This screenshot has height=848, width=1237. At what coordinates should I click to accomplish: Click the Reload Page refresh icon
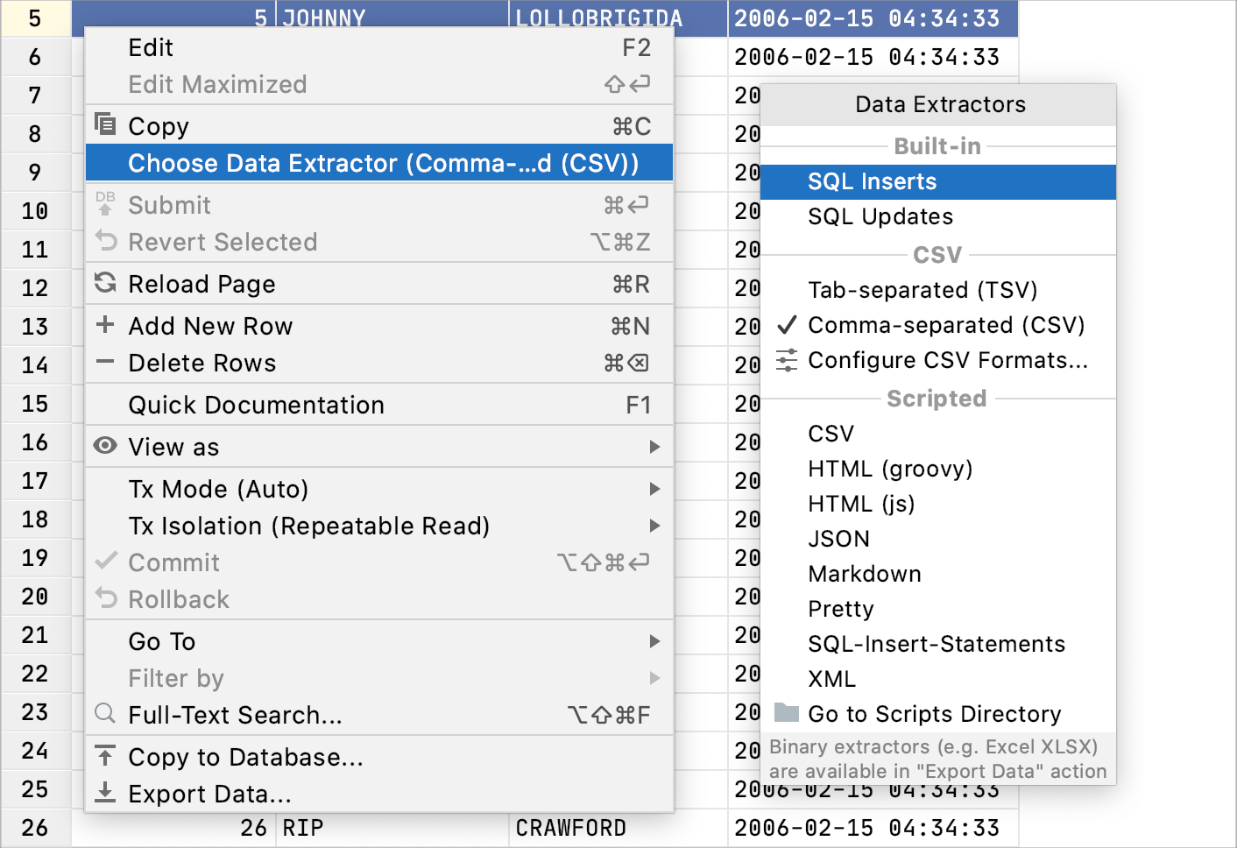tap(104, 283)
